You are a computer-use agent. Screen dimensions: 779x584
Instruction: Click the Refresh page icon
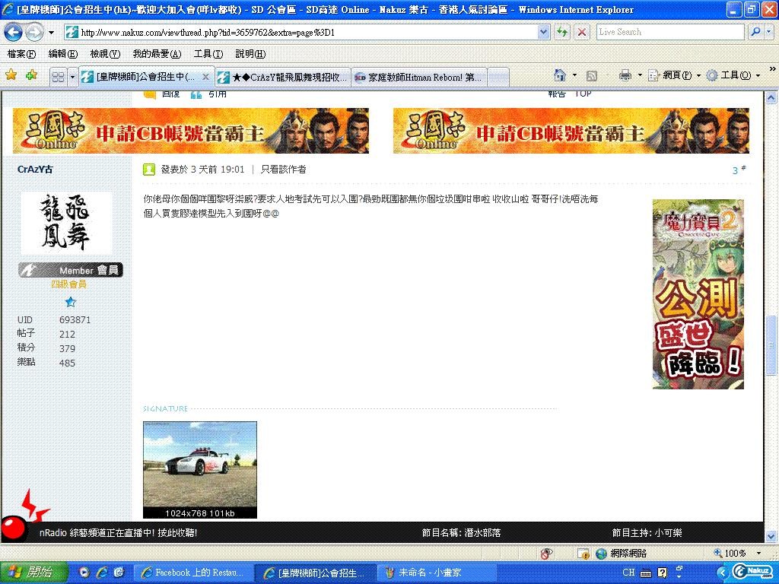click(x=562, y=32)
